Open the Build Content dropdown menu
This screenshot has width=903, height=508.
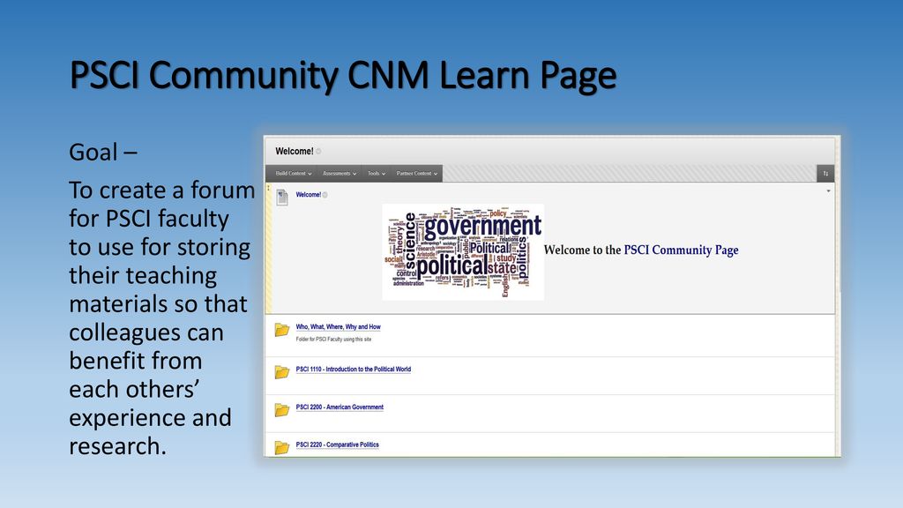point(293,174)
